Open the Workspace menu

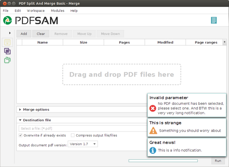(36, 11)
